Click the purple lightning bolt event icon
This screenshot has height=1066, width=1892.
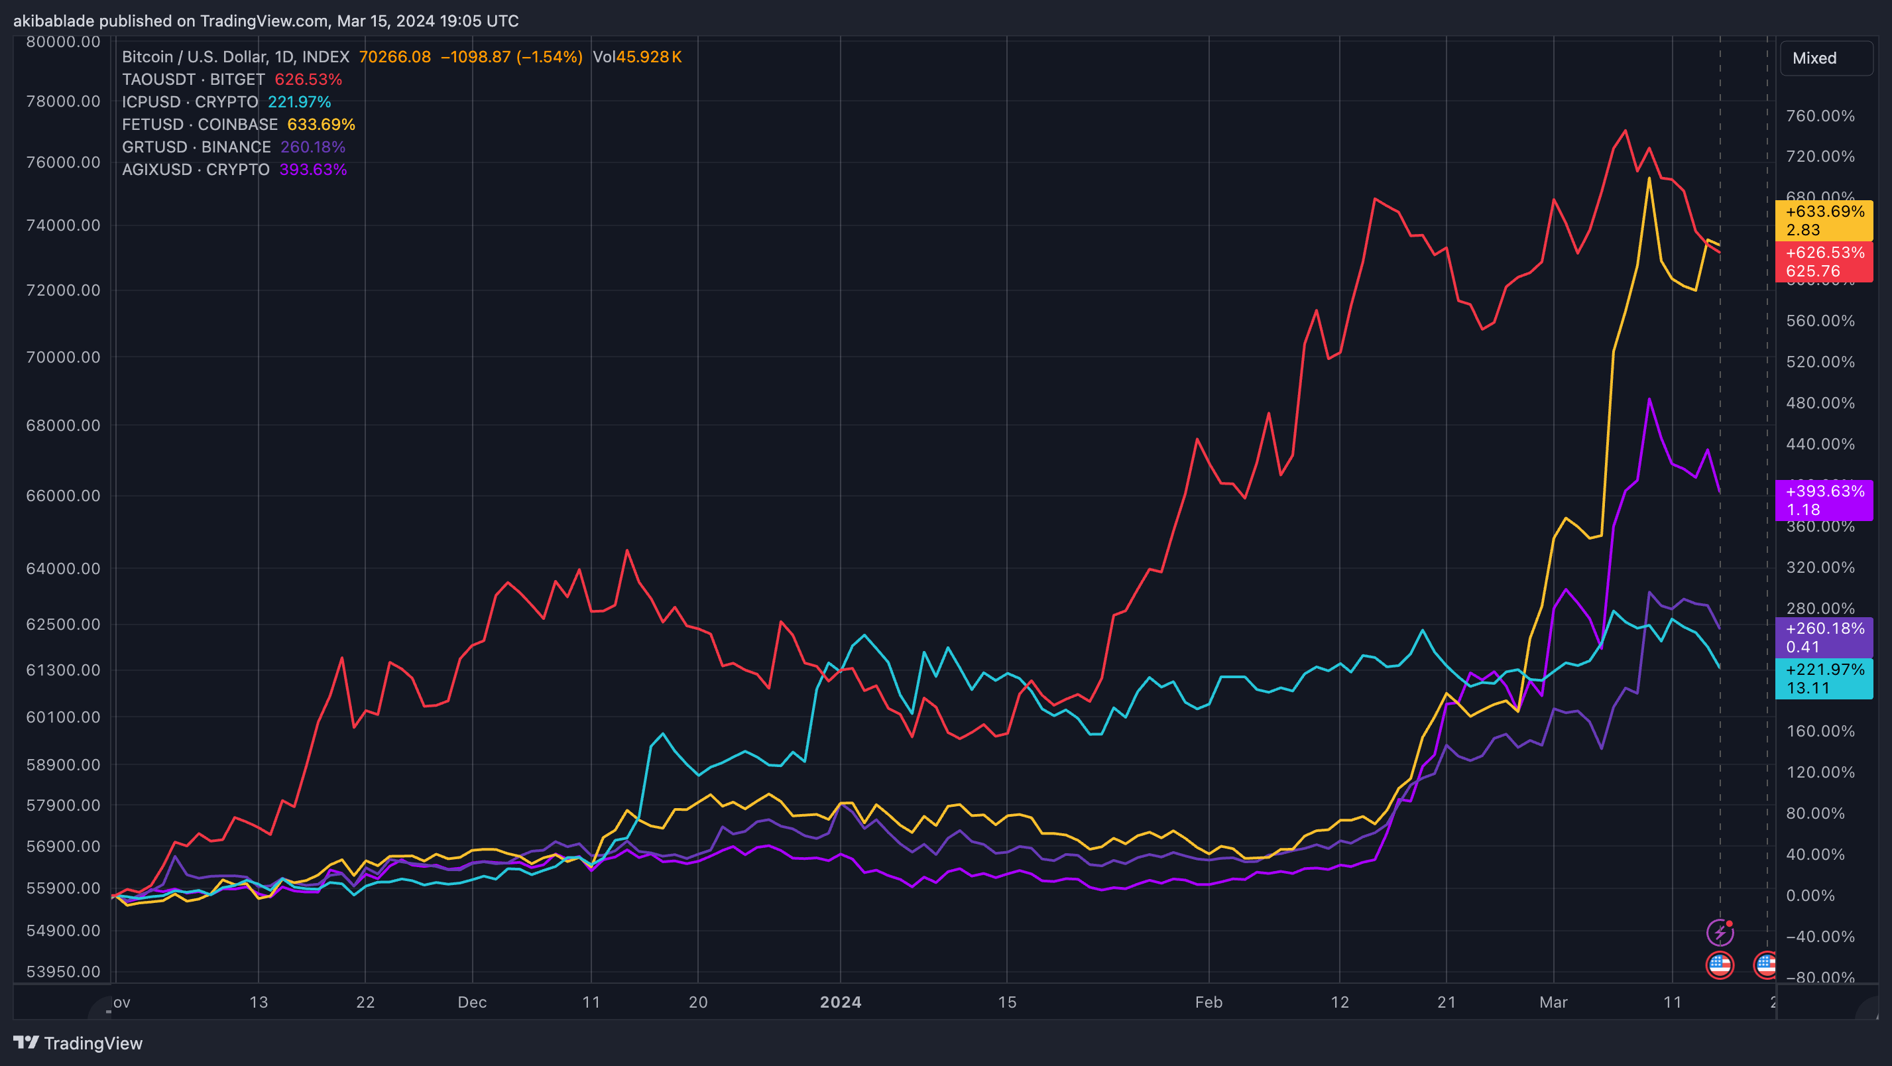coord(1720,932)
